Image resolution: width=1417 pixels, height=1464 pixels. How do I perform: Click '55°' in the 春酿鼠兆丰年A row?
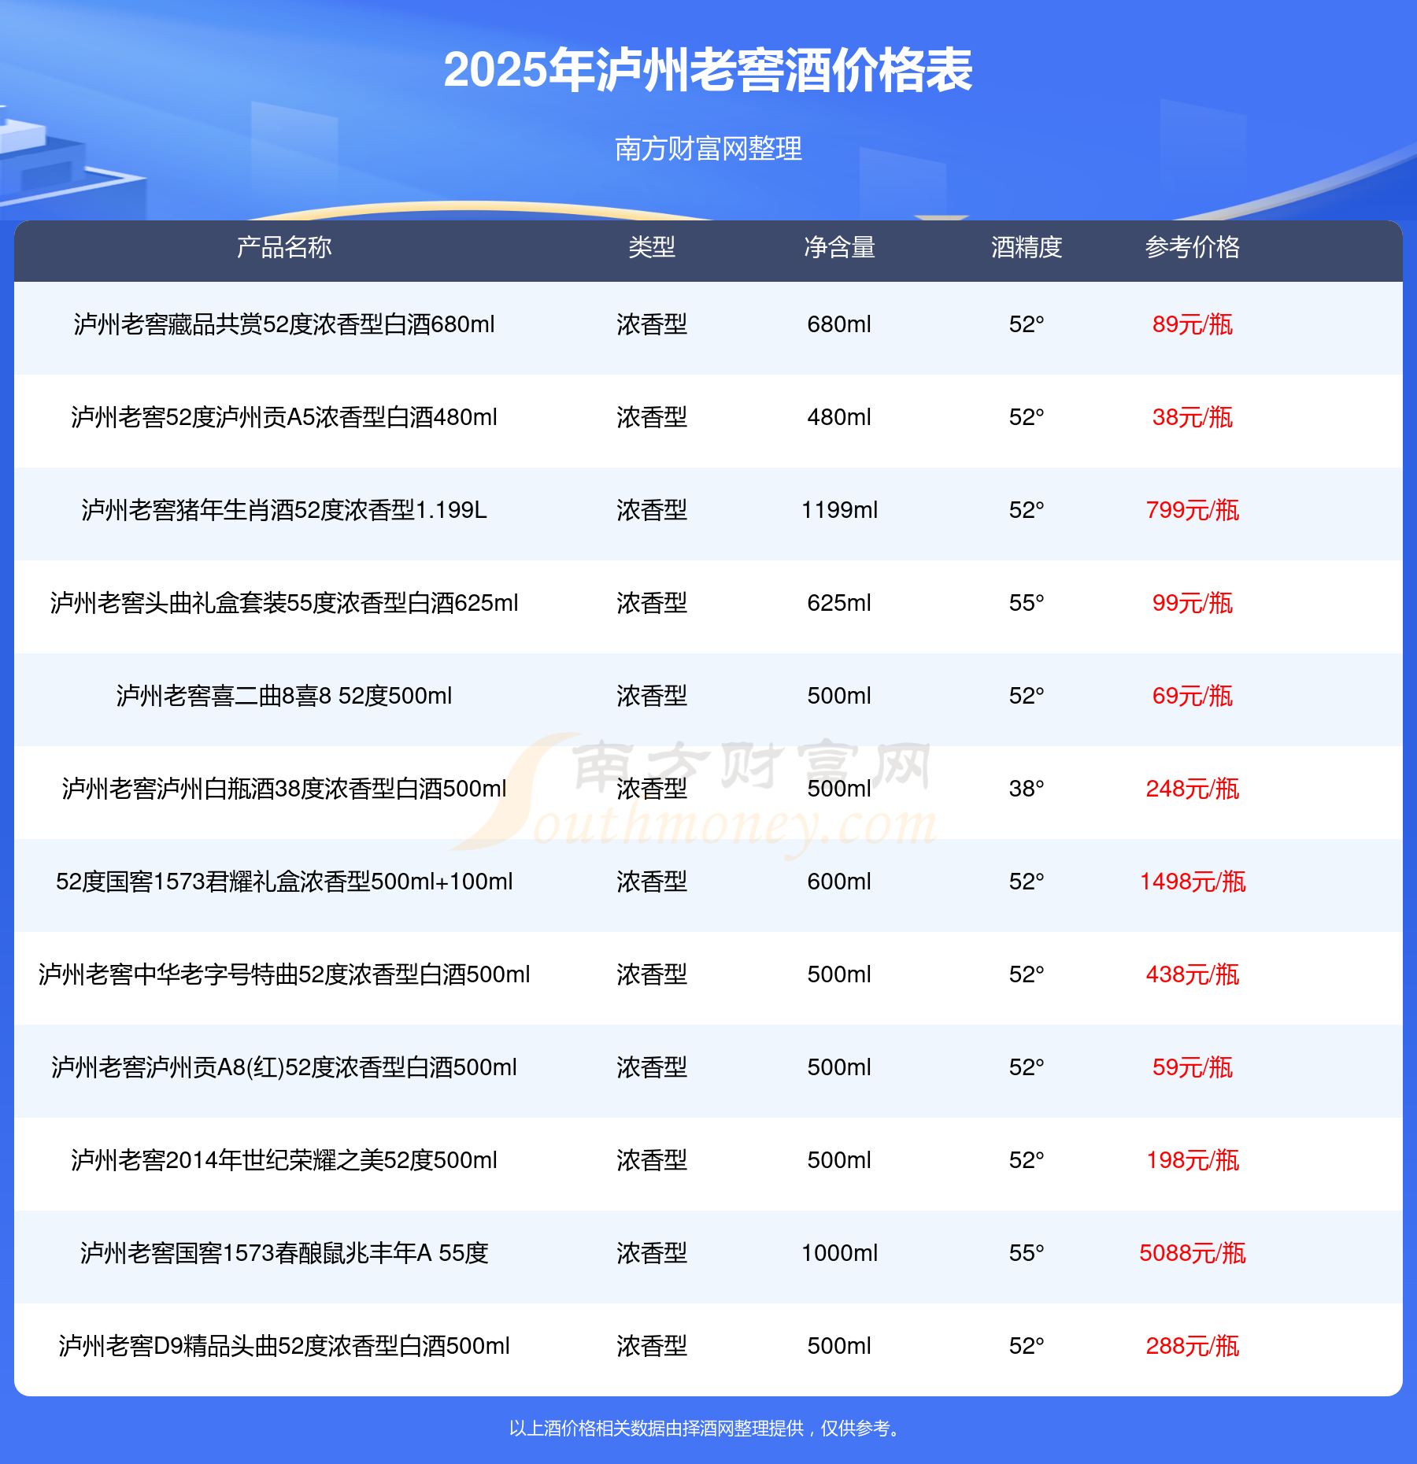1027,1253
